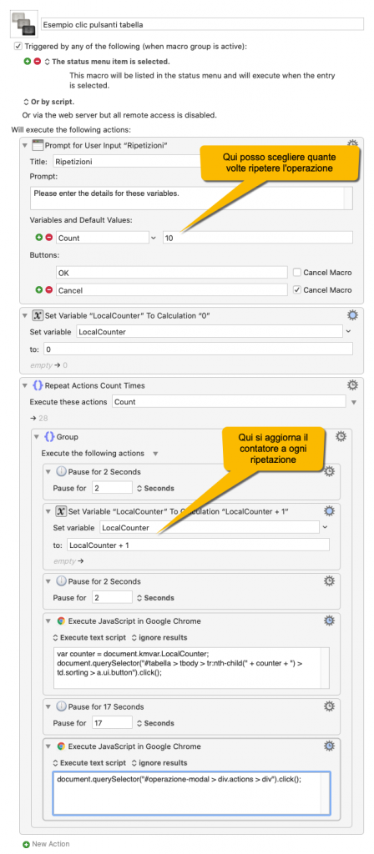Collapse the first "Pause for 2 Seconds" action
The width and height of the screenshot is (374, 854).
(x=48, y=472)
